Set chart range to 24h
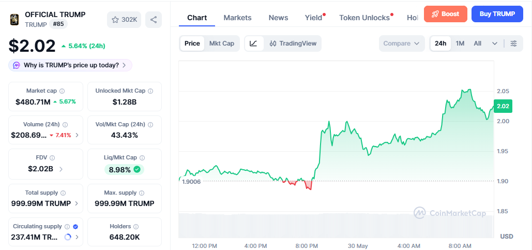Viewport: 532px width, 250px height. point(440,43)
